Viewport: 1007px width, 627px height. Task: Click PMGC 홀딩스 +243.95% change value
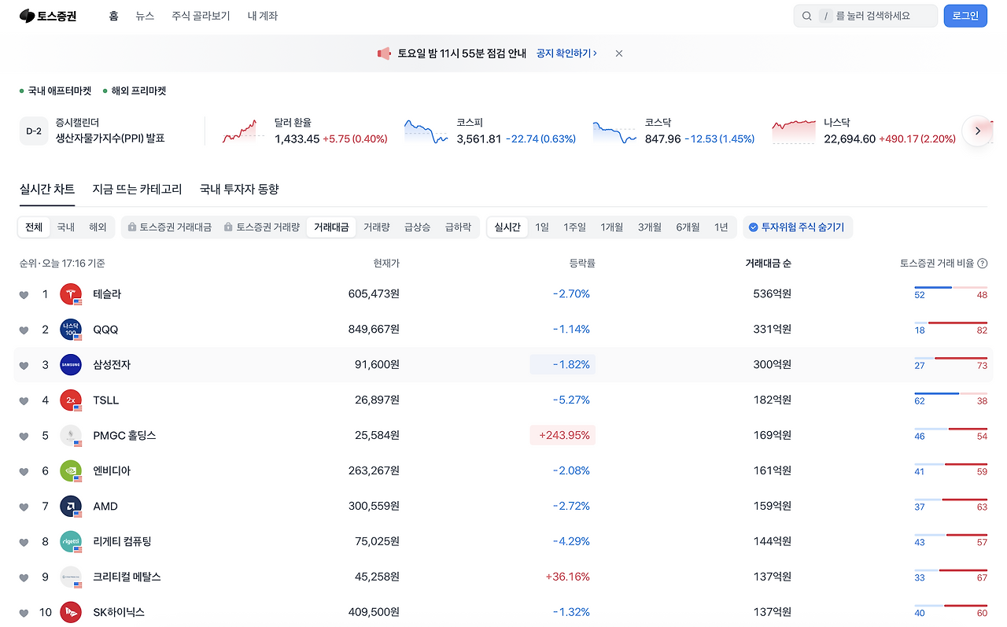pyautogui.click(x=563, y=436)
